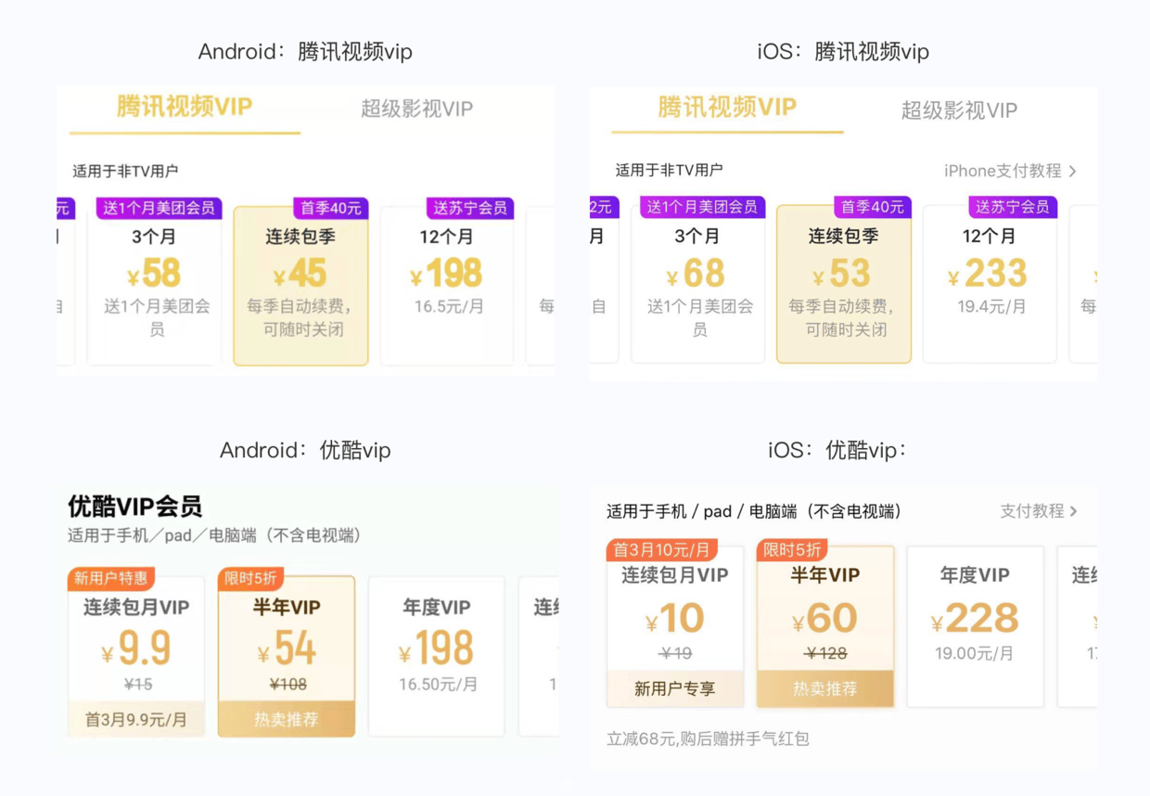Click 19.4元/月 under ¥233 plan

click(991, 305)
